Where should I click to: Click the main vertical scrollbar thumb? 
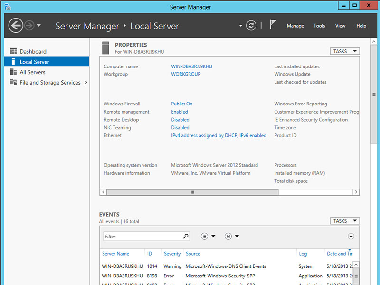pos(374,95)
